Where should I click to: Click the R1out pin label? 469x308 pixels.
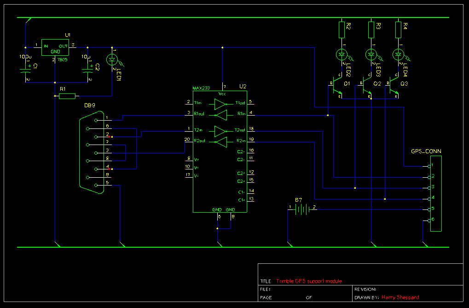[199, 114]
